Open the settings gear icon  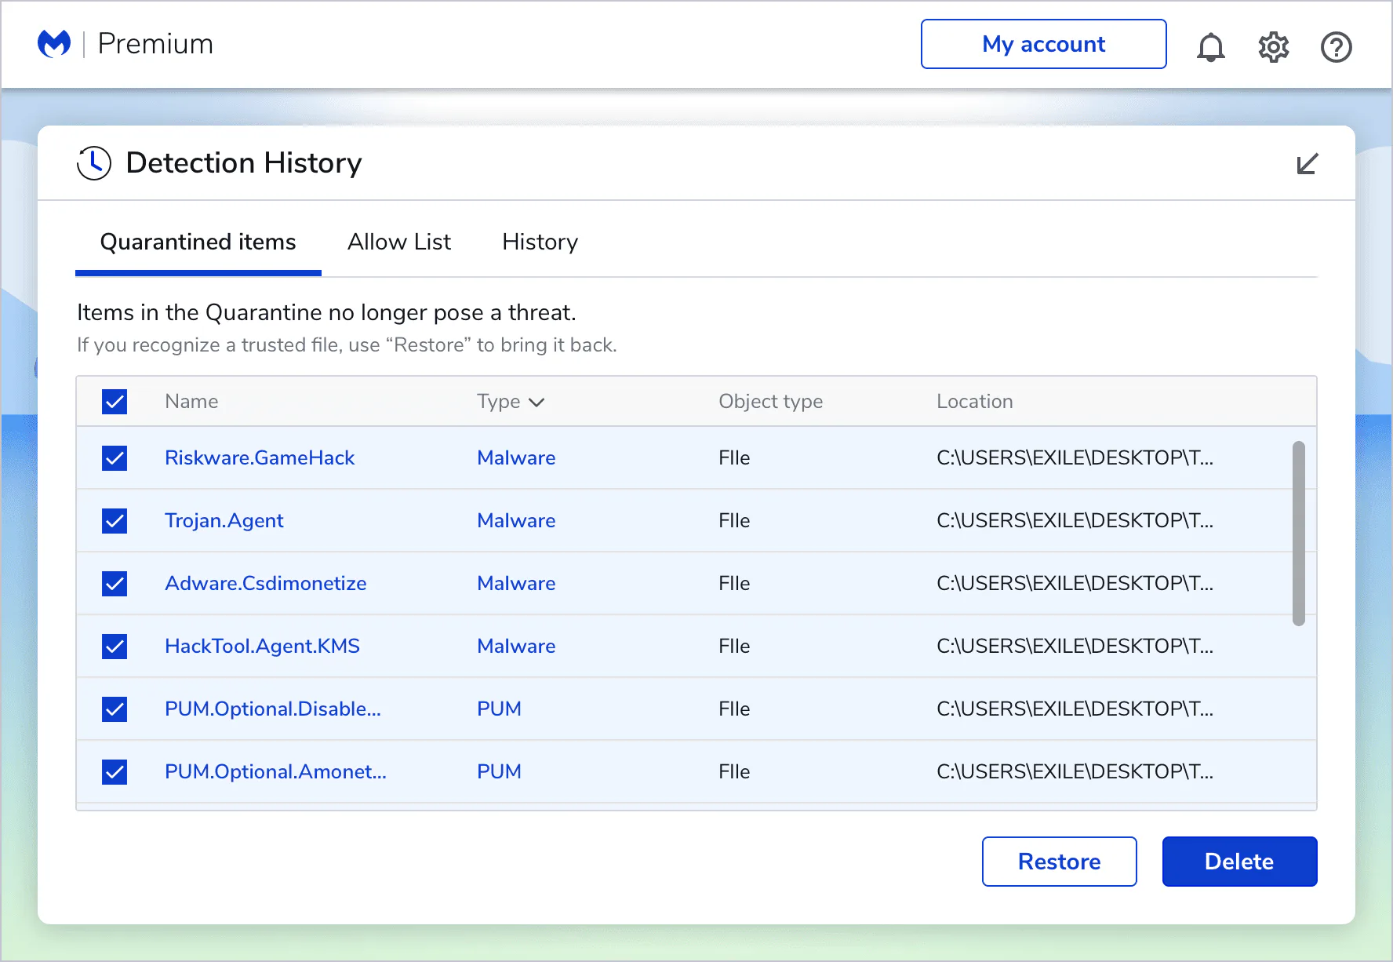click(1274, 47)
